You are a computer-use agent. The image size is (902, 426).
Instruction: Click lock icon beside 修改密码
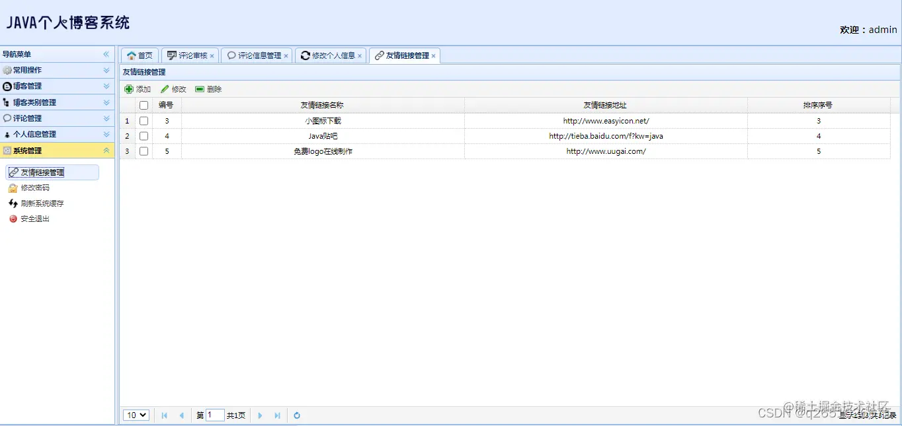[x=13, y=188]
